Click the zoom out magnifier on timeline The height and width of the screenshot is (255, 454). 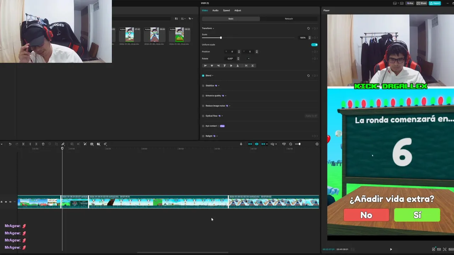[290, 144]
